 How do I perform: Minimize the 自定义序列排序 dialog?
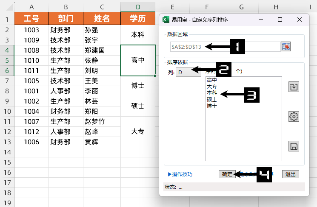(x=261, y=20)
